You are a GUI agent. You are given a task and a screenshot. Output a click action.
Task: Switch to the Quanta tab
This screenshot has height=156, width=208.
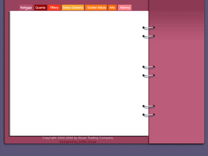point(40,7)
